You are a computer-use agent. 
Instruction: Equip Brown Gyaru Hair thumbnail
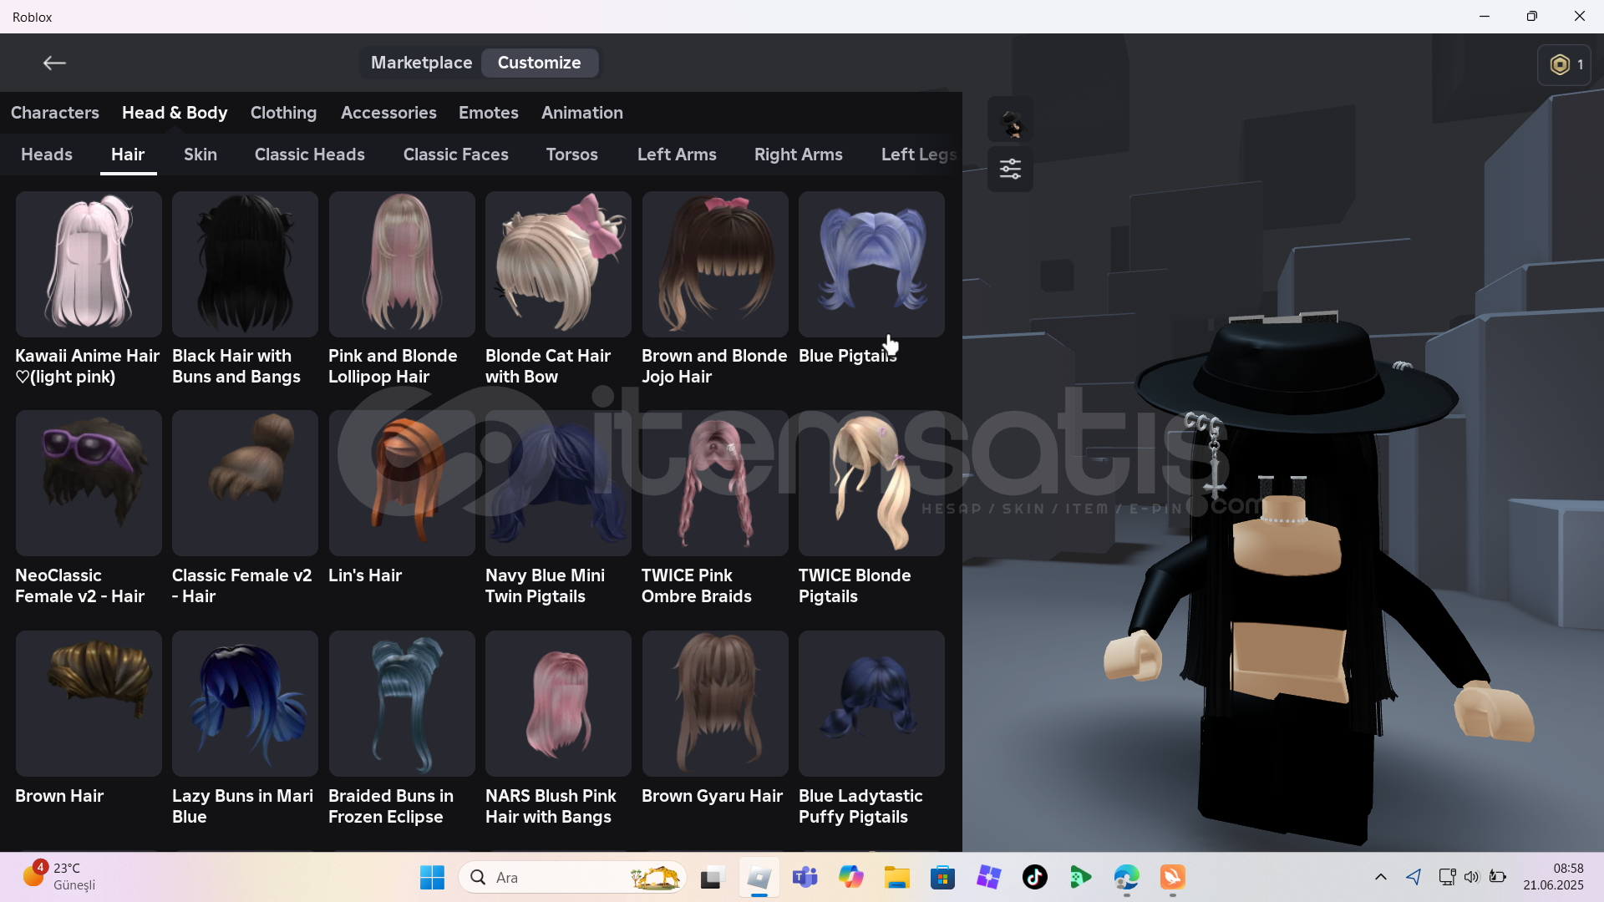pyautogui.click(x=715, y=703)
